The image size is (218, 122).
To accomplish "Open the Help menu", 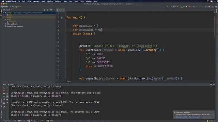I will point(95,1).
